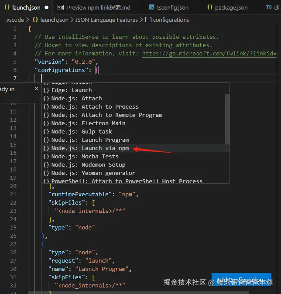
Task: Click "<node_internals>/**" on line 23
Action: (90, 211)
